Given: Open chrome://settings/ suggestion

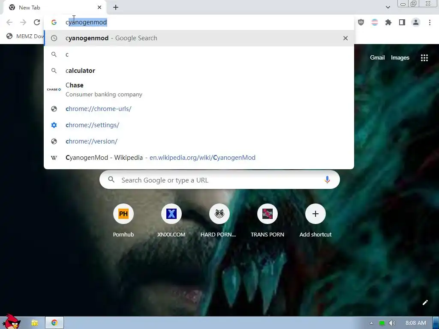Looking at the screenshot, I should click(199, 125).
